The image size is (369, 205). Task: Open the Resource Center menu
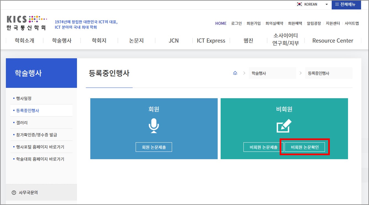[x=333, y=41]
